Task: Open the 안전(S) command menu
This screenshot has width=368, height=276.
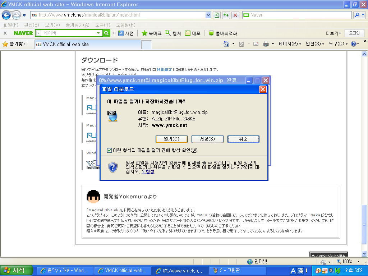Action: point(315,44)
